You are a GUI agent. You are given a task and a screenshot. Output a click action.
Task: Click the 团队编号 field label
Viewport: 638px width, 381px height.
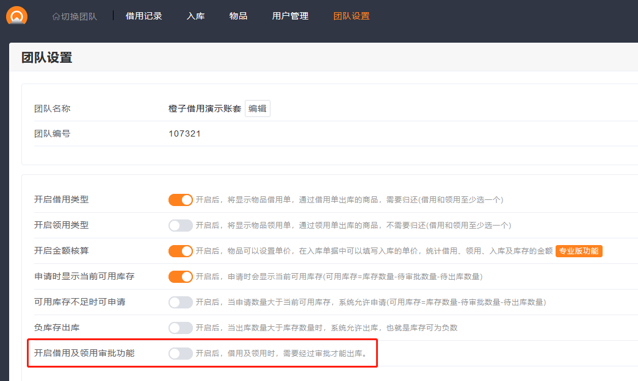point(52,134)
